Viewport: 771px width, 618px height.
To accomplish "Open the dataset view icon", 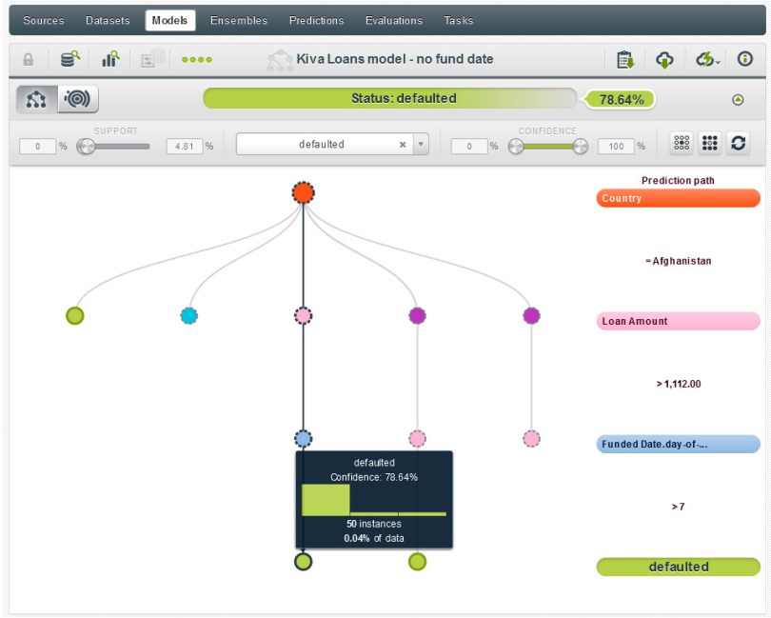I will pyautogui.click(x=69, y=59).
